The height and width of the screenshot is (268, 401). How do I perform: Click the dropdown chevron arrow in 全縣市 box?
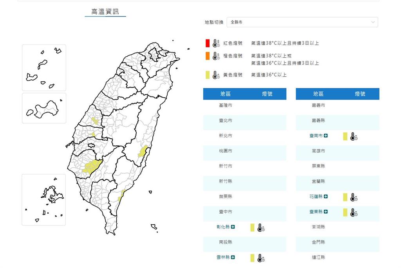[373, 22]
